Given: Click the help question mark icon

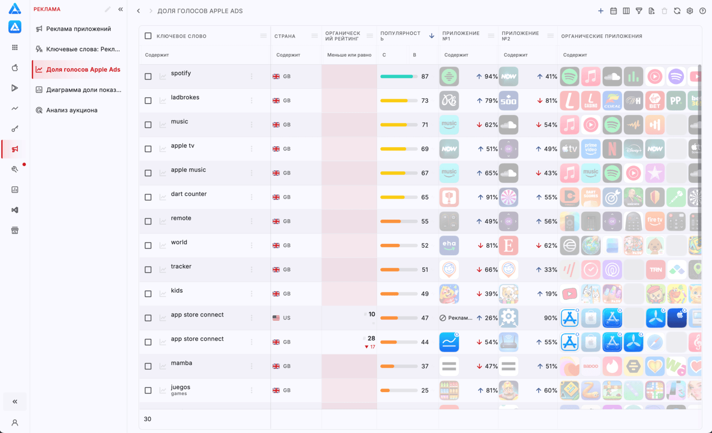Looking at the screenshot, I should click(x=703, y=11).
